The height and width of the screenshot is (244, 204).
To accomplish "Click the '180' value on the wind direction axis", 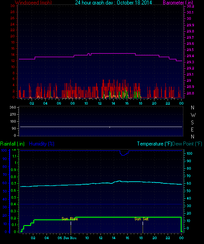I will pyautogui.click(x=13, y=121).
